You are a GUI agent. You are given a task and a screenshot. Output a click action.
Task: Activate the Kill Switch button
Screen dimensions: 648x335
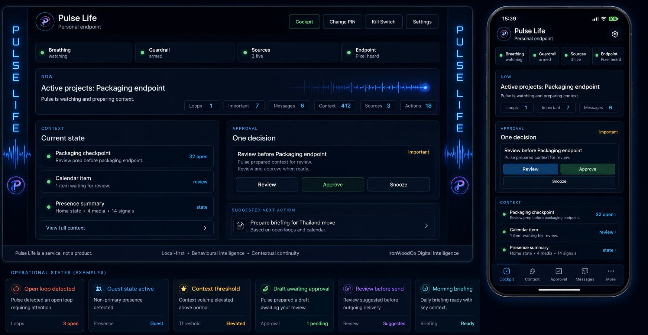click(x=383, y=22)
